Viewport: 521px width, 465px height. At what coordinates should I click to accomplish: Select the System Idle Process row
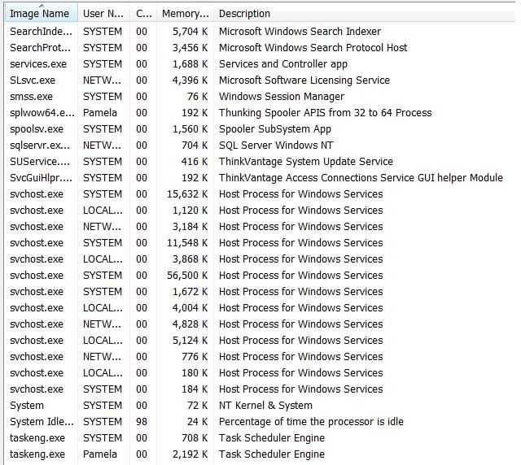42,422
